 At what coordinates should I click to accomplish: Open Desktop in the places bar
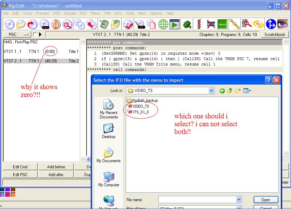click(x=108, y=131)
